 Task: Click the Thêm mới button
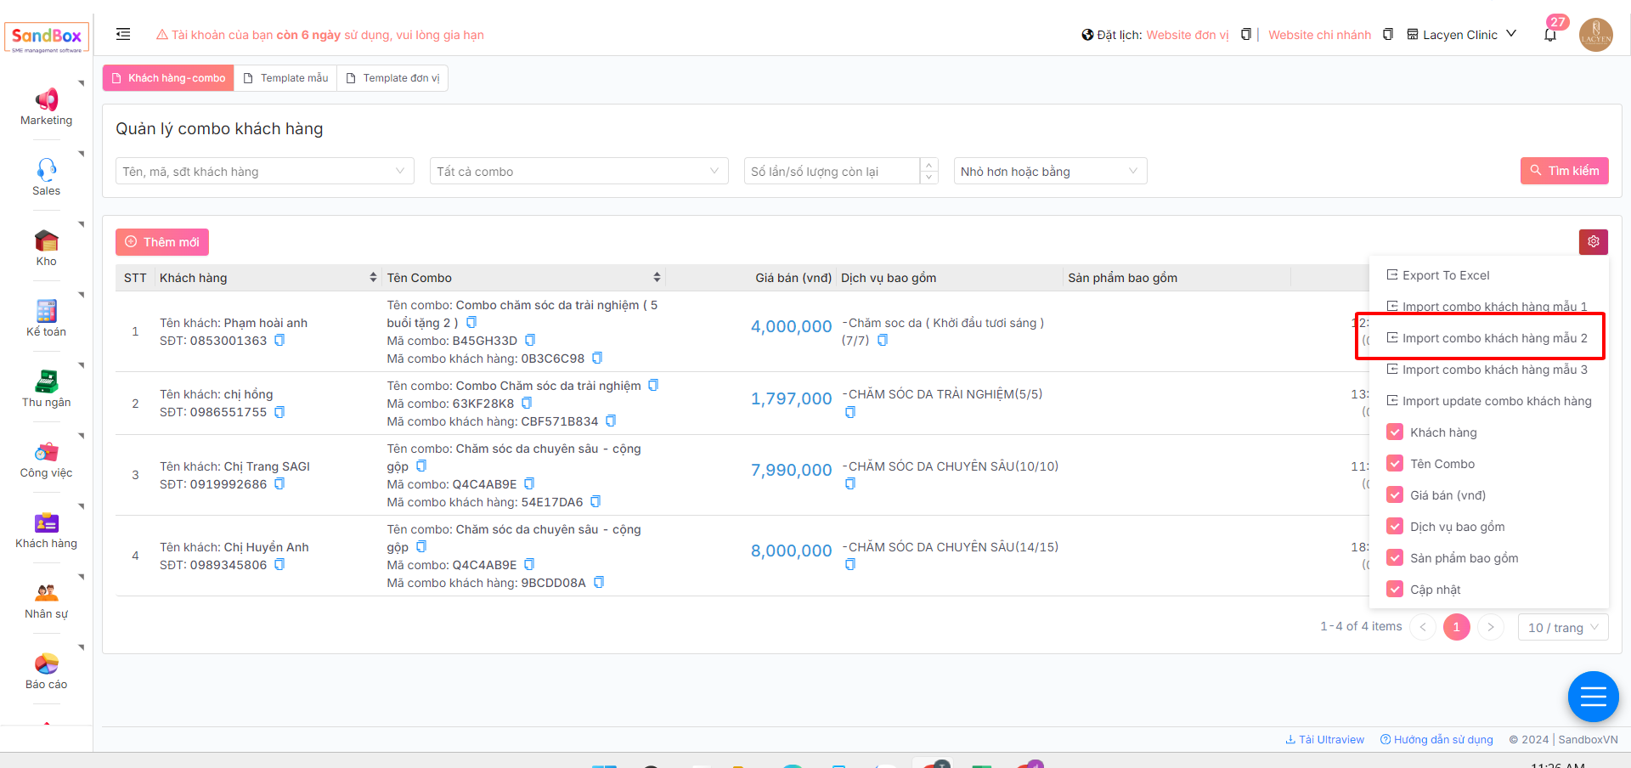coord(162,242)
